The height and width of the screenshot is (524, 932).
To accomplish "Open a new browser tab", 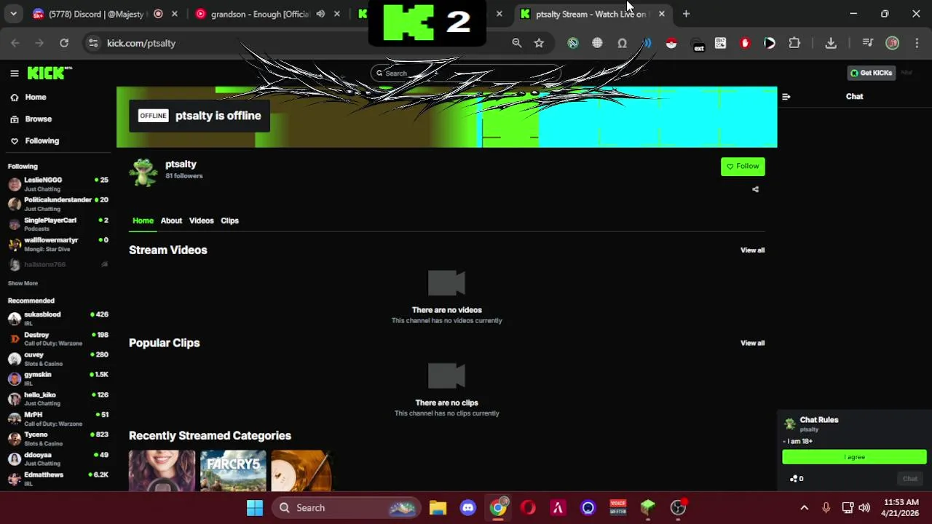I will 686,14.
